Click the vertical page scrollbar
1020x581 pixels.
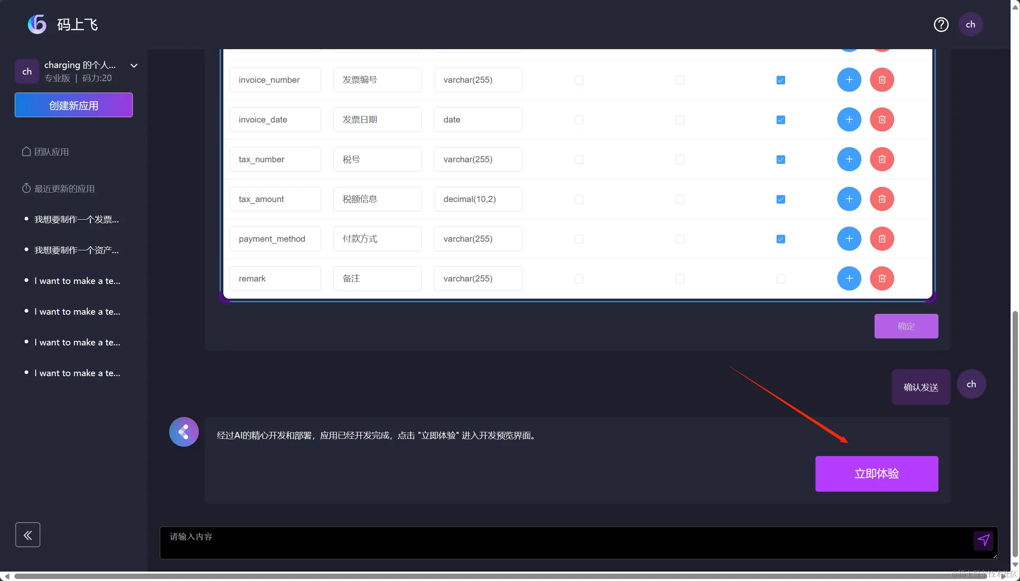click(x=1015, y=430)
